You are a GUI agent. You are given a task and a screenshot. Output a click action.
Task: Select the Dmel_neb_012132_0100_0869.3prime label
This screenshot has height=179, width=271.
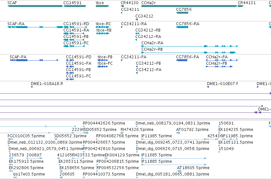[x=45, y=143]
